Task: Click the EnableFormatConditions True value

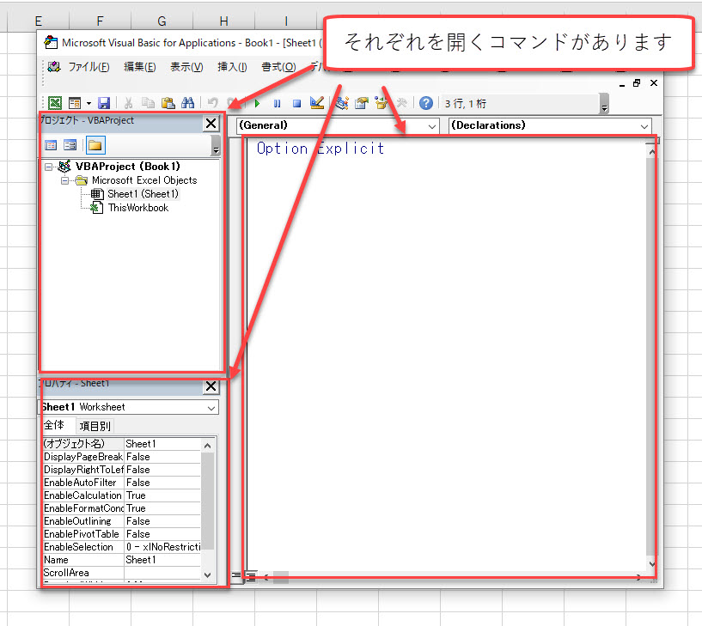Action: [x=162, y=508]
